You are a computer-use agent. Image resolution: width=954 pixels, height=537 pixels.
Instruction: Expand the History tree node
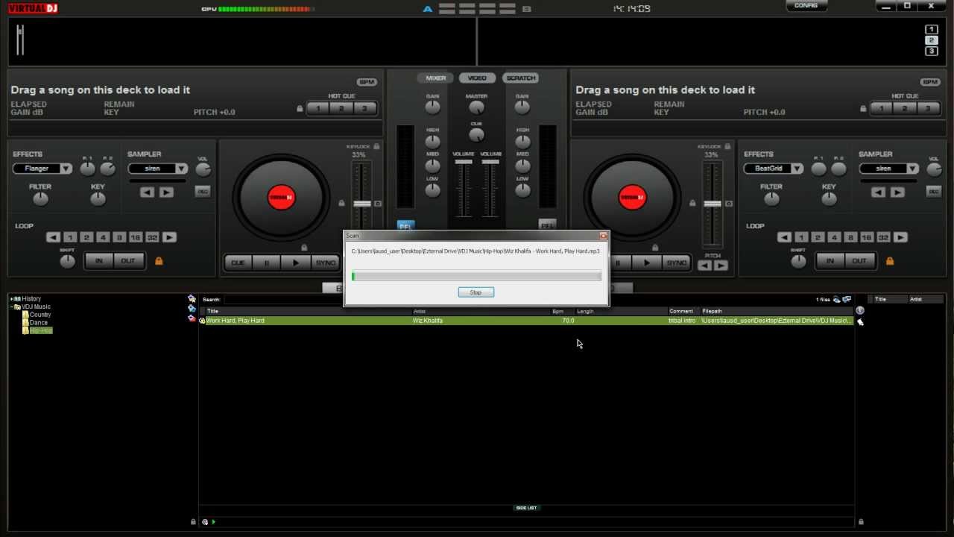click(11, 299)
